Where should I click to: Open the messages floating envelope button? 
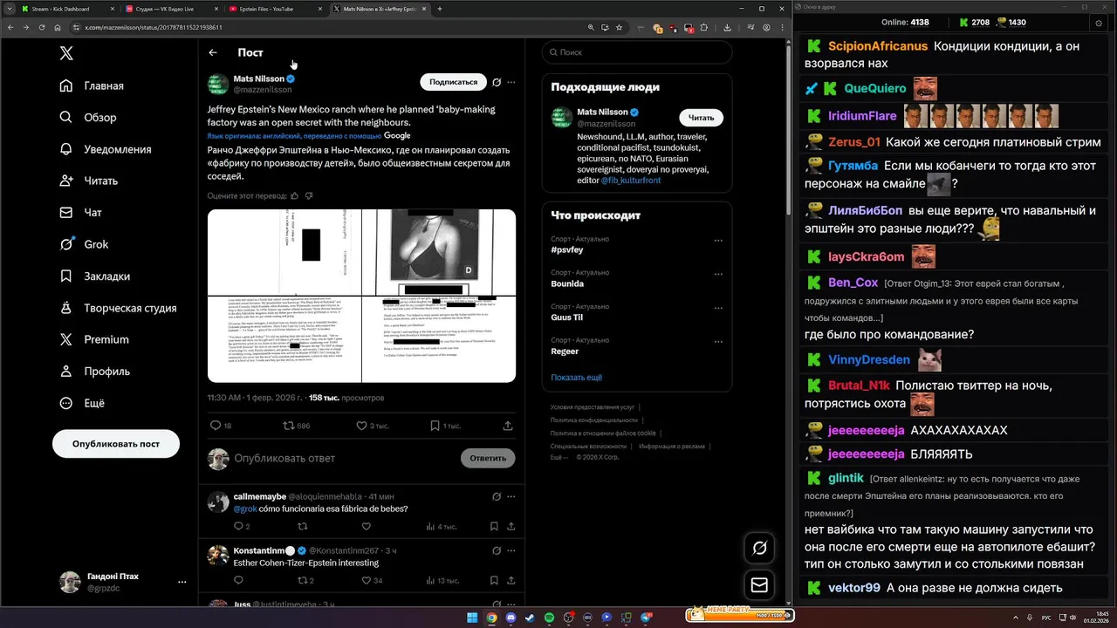click(759, 586)
